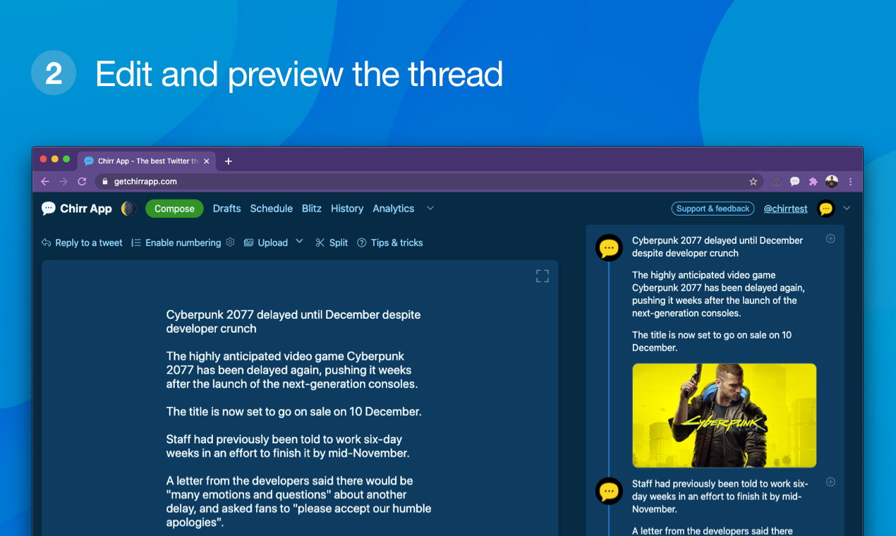Open the Schedule section
896x536 pixels.
(272, 209)
